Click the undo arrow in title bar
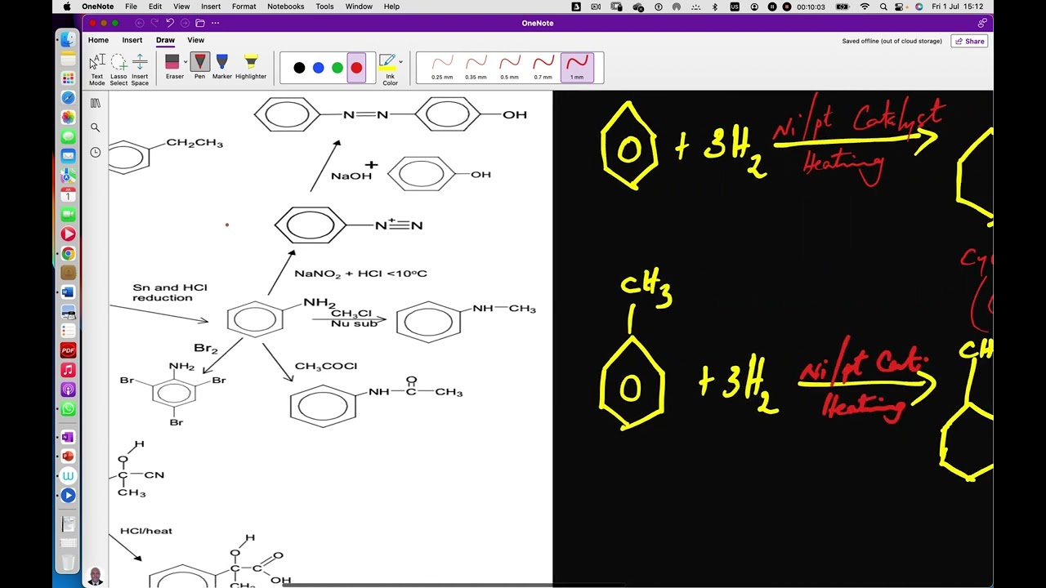The height and width of the screenshot is (588, 1046). click(170, 23)
